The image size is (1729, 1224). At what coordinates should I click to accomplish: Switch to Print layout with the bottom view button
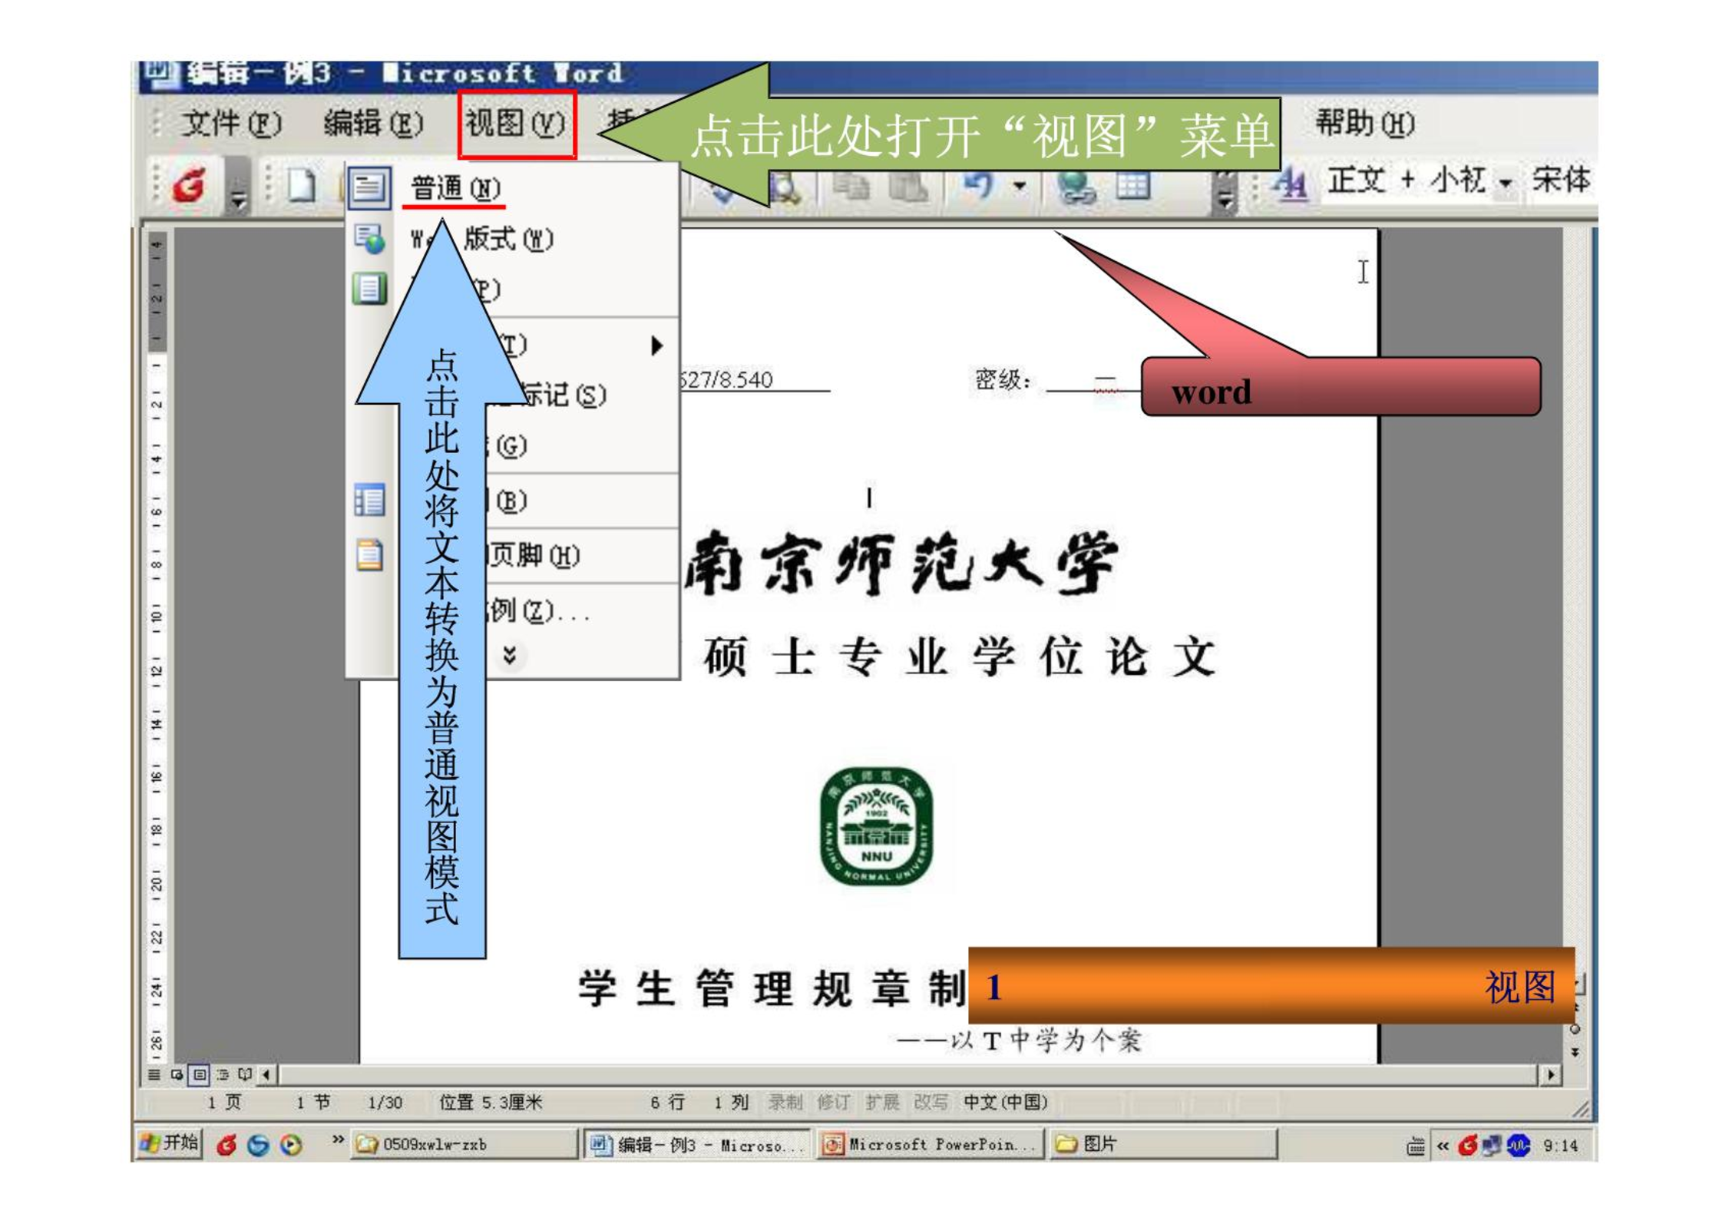[x=200, y=1074]
